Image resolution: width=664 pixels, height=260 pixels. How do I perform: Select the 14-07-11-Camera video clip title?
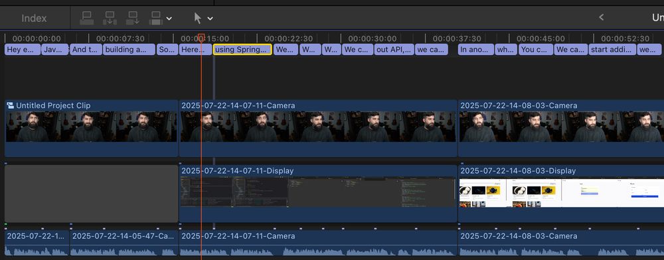pyautogui.click(x=238, y=105)
